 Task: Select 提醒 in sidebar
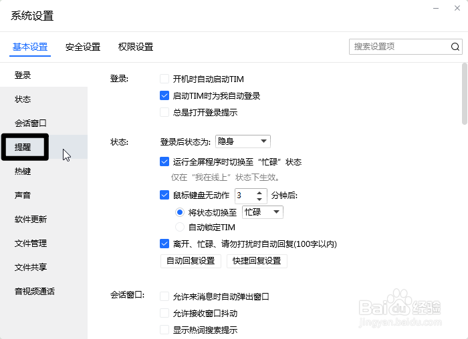tap(43, 147)
